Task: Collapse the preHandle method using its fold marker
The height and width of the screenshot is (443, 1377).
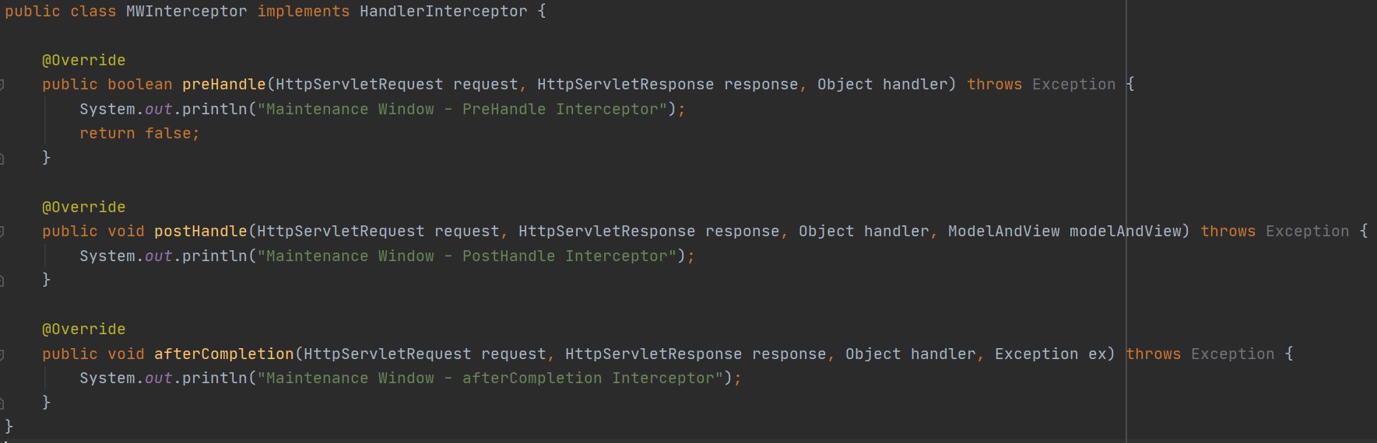Action: click(x=2, y=85)
